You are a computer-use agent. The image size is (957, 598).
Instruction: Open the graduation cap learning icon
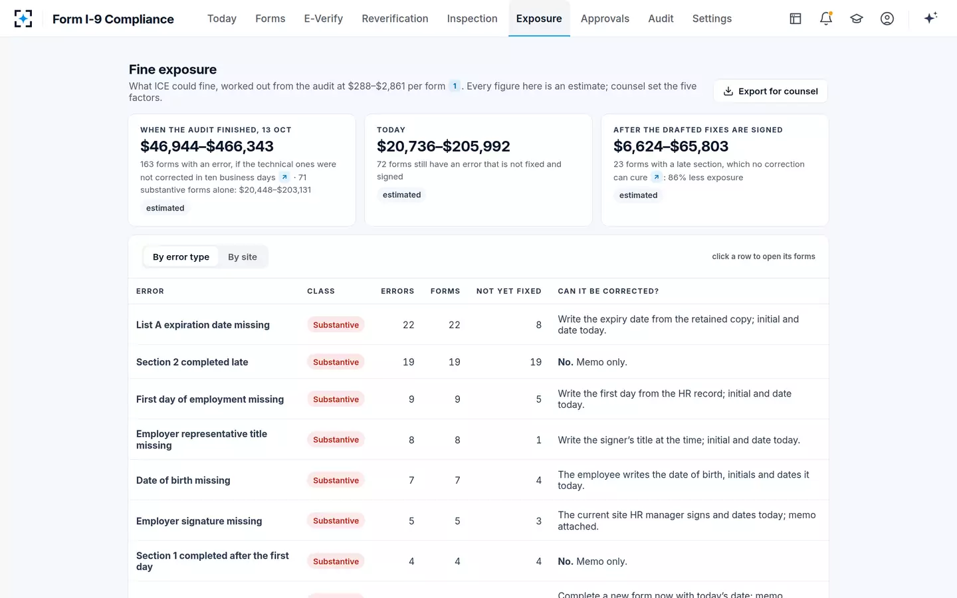pyautogui.click(x=857, y=19)
